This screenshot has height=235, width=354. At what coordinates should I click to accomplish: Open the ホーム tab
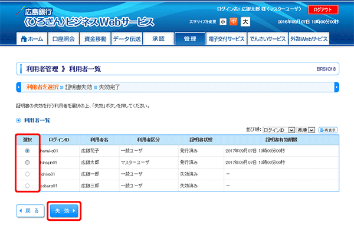click(x=32, y=39)
